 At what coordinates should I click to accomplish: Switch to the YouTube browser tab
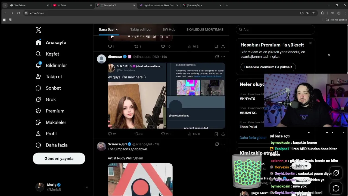[x=72, y=5]
